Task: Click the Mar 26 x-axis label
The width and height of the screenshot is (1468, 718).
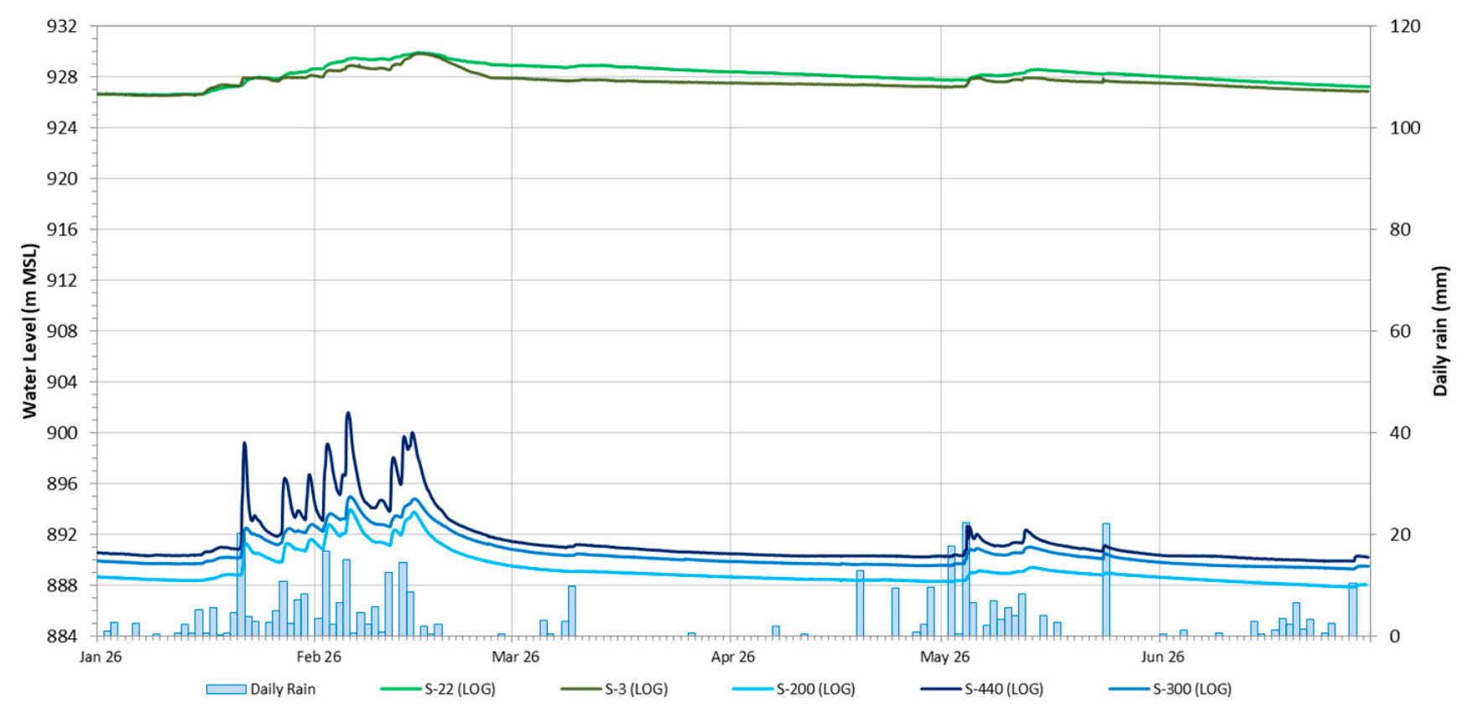Action: point(515,657)
